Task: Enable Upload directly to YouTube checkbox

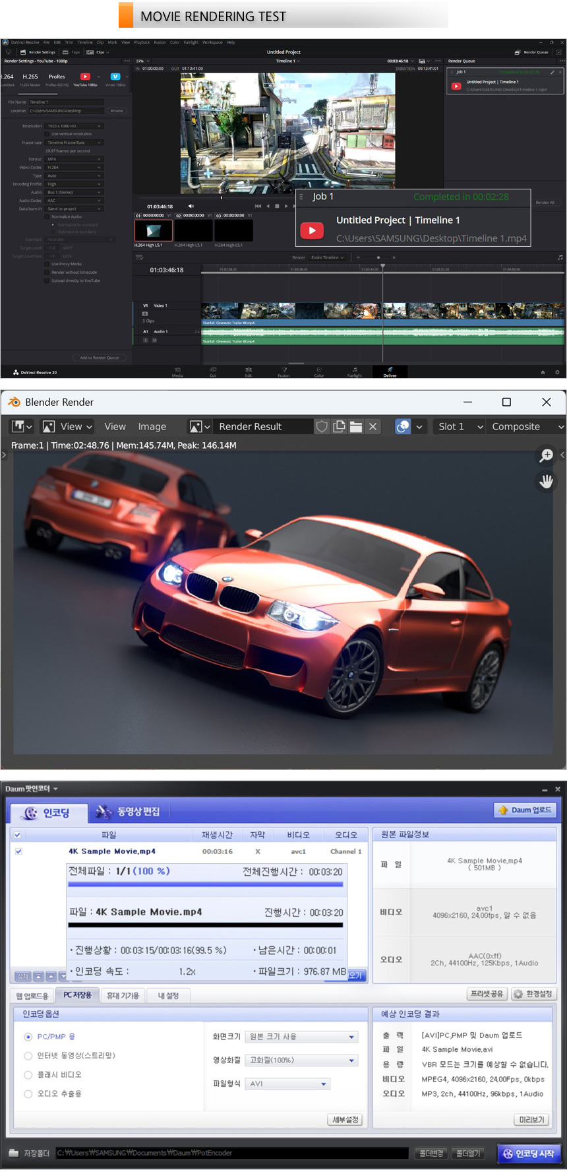Action: (47, 280)
